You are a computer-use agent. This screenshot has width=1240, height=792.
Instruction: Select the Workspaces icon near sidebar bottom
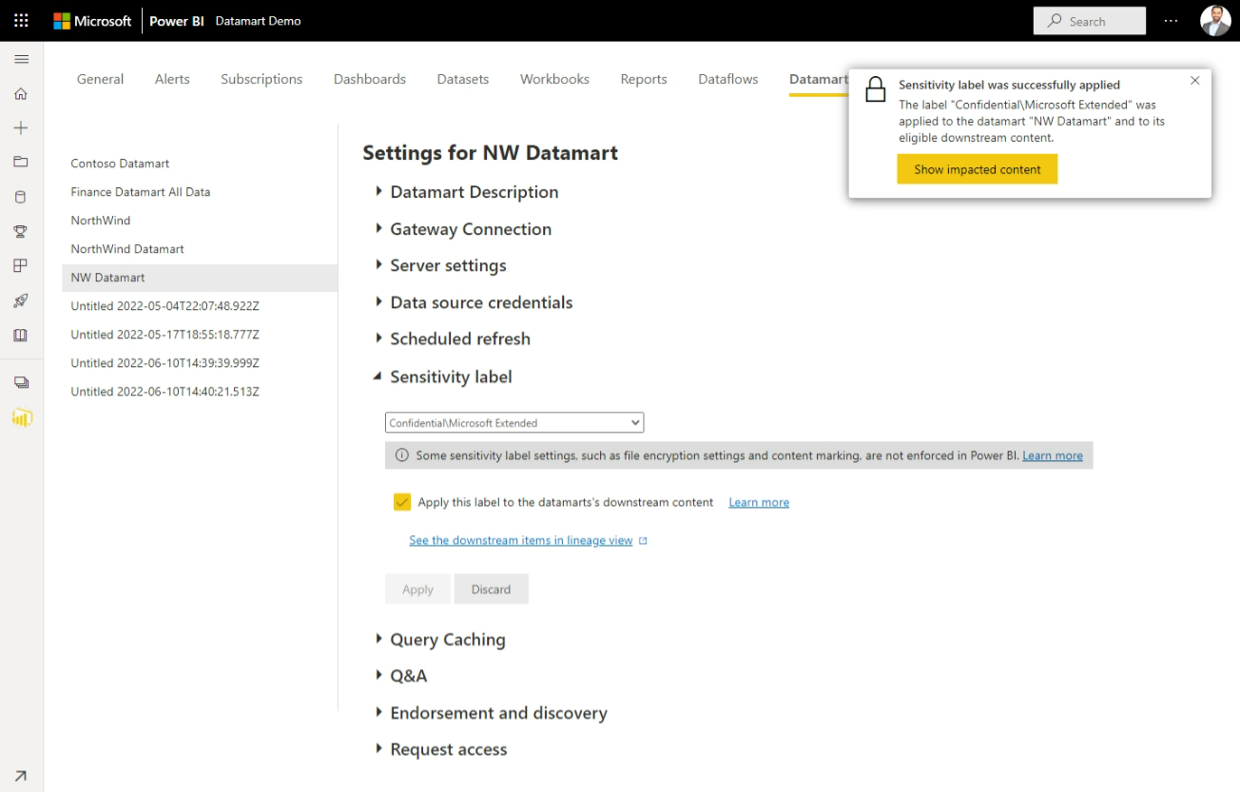[21, 381]
